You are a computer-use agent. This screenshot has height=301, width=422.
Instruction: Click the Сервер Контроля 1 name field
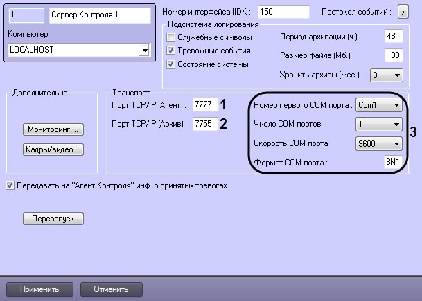(100, 14)
